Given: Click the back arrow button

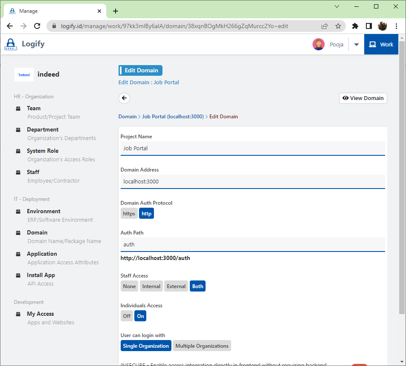Looking at the screenshot, I should pos(124,98).
